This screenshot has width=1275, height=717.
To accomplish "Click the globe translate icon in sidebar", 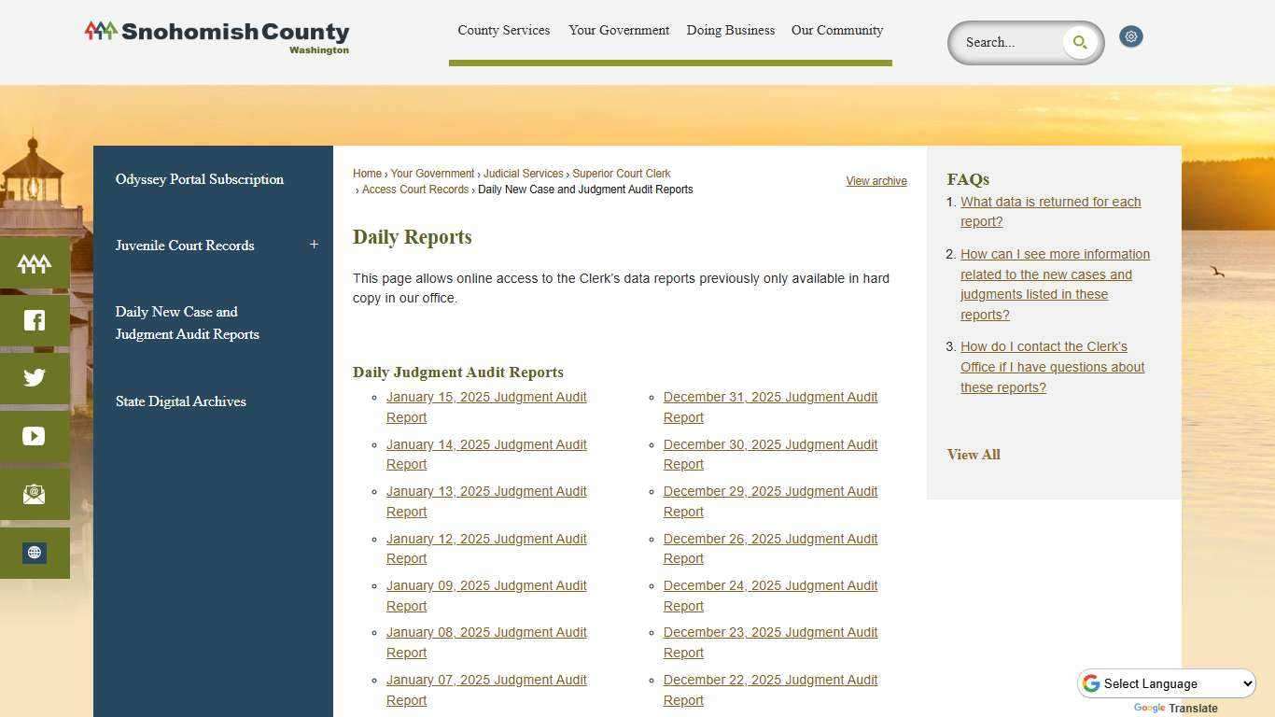I will pos(34,552).
